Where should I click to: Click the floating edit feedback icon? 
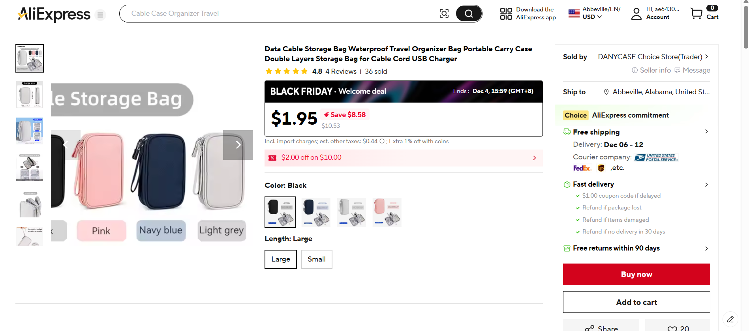coord(730,319)
